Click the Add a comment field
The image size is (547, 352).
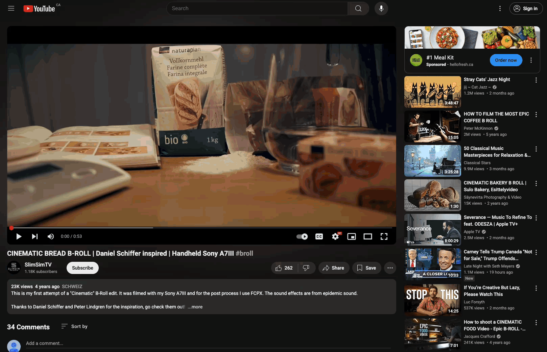(x=208, y=343)
